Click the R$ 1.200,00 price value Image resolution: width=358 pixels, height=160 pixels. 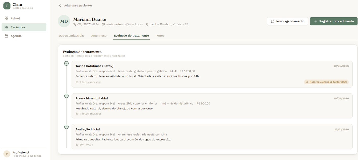[x=187, y=71]
